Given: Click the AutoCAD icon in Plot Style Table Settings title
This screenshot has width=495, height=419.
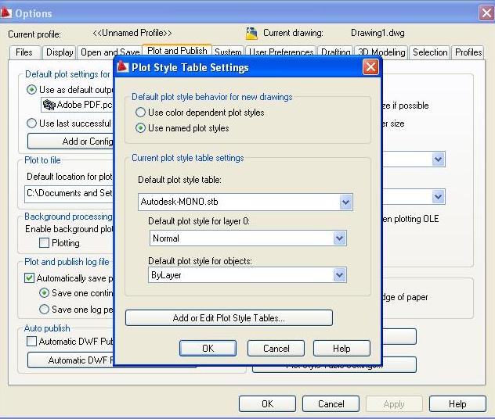Looking at the screenshot, I should (122, 66).
